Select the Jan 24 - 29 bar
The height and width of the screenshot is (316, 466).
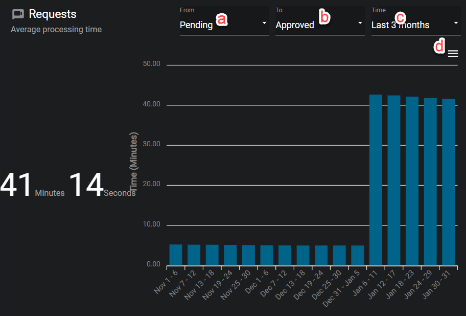(x=430, y=182)
